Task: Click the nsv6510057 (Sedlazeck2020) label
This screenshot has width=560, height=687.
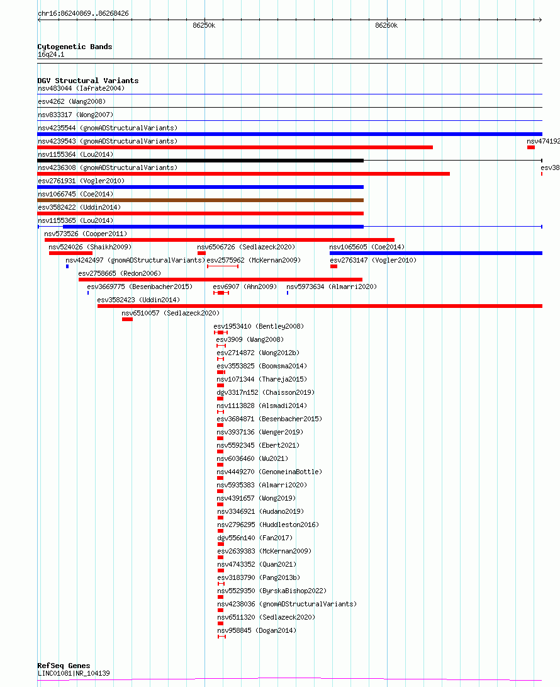Action: tap(171, 313)
